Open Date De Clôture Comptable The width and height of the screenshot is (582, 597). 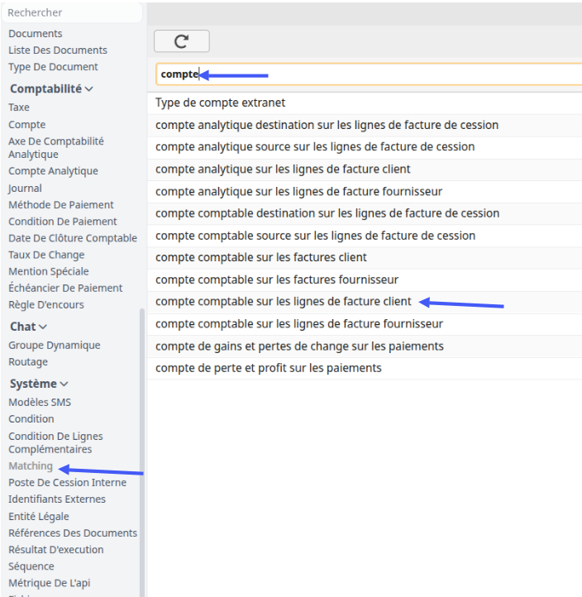[73, 238]
